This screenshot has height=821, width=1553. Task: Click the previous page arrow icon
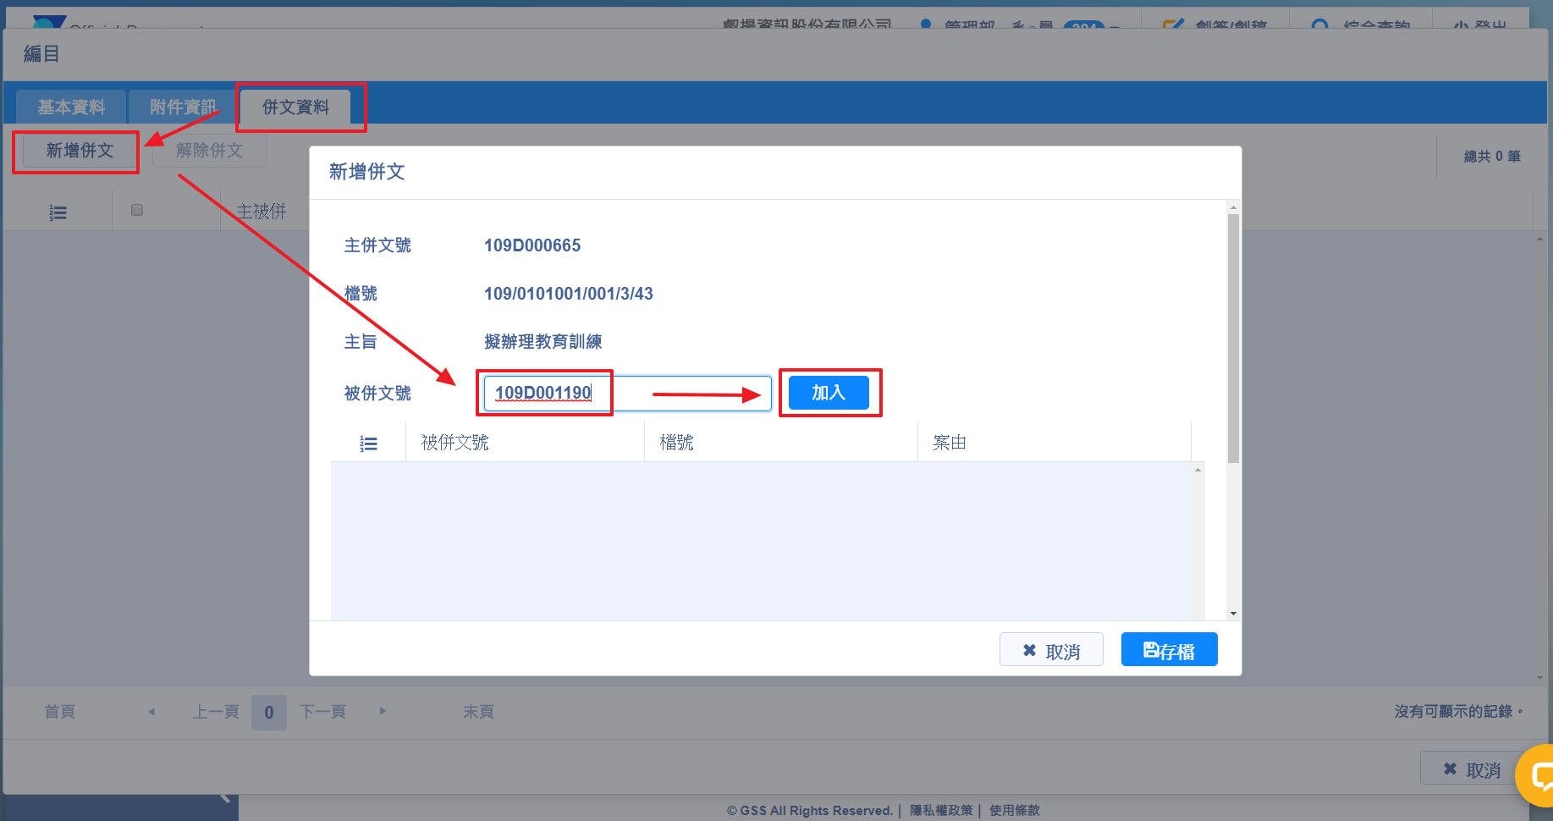151,712
